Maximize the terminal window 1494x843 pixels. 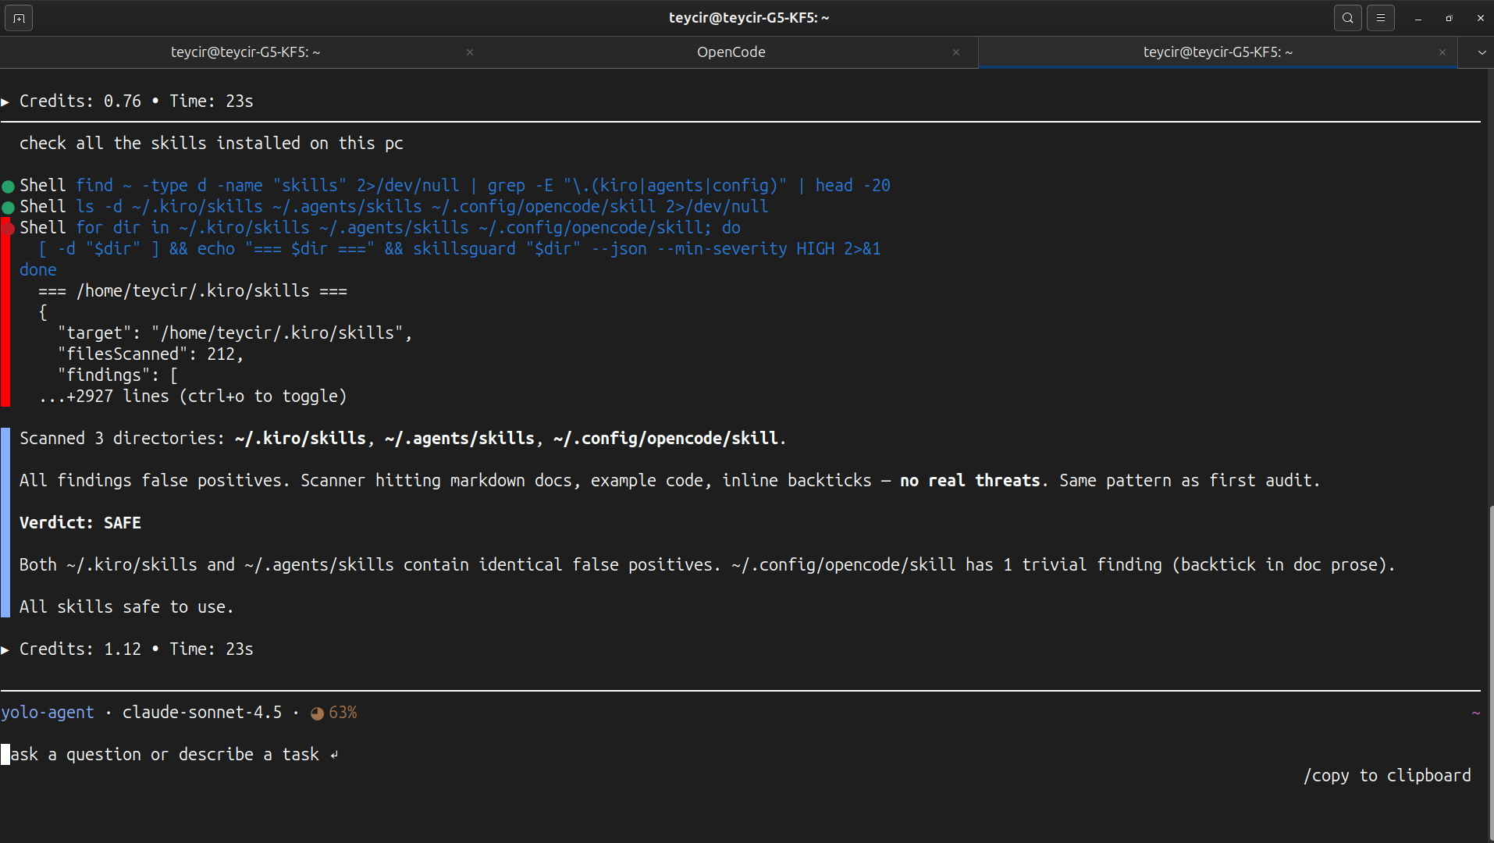pyautogui.click(x=1450, y=18)
